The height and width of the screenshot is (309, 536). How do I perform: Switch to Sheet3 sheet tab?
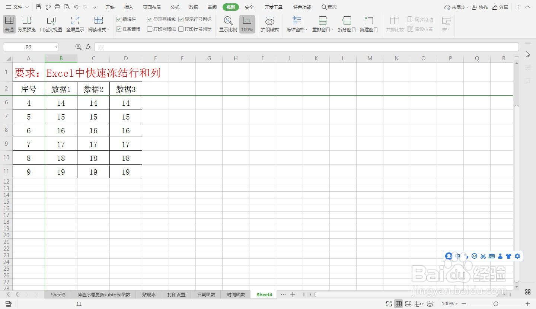[58, 294]
